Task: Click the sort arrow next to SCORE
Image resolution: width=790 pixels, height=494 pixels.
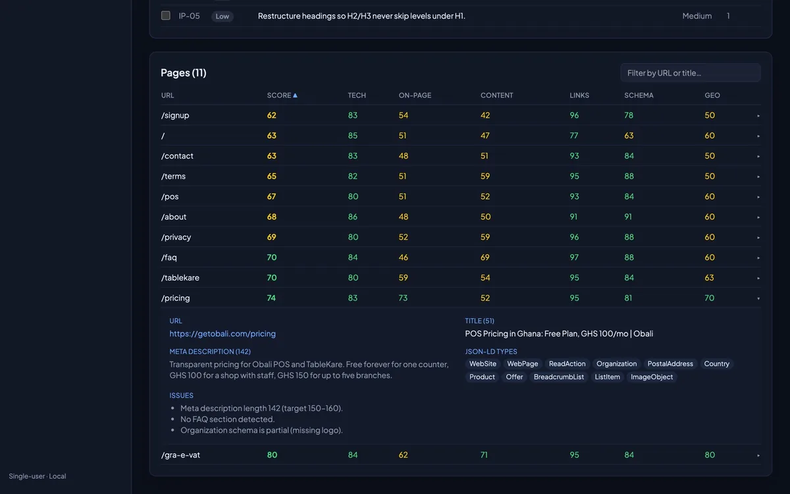Action: pyautogui.click(x=295, y=96)
